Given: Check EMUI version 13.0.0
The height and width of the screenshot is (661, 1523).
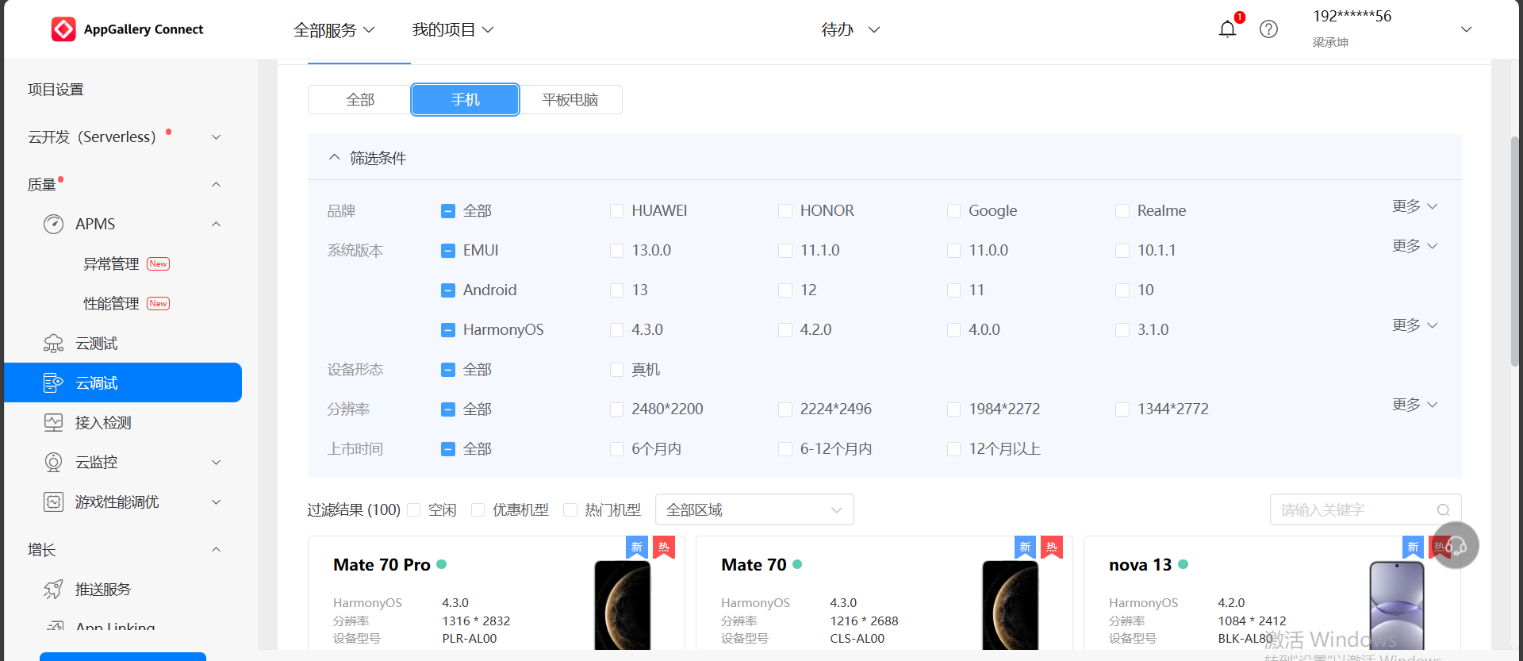Looking at the screenshot, I should (x=616, y=251).
